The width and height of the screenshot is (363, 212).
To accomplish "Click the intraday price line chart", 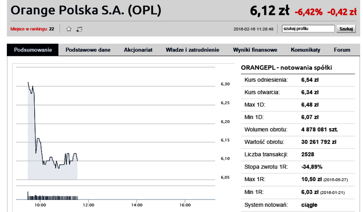I will [x=53, y=130].
